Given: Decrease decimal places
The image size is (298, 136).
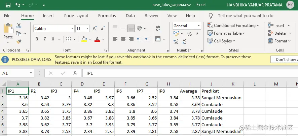Looking at the screenshot, I should coord(184,41).
